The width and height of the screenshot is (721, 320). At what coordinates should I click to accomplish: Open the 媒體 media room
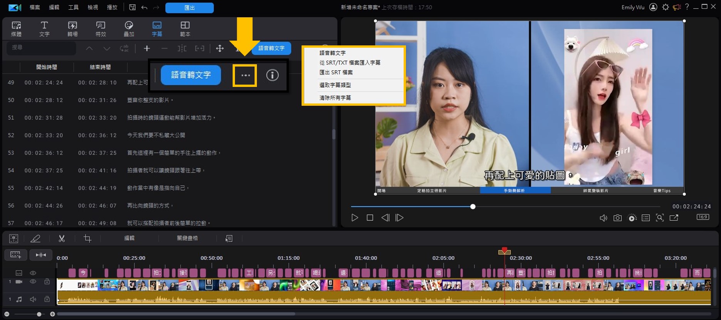16,29
